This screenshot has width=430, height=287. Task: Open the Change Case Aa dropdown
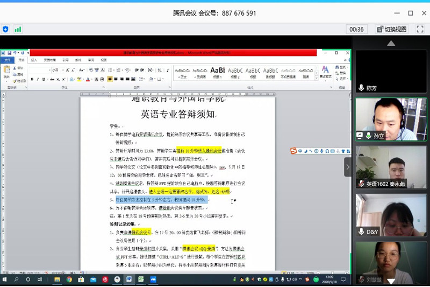82,71
